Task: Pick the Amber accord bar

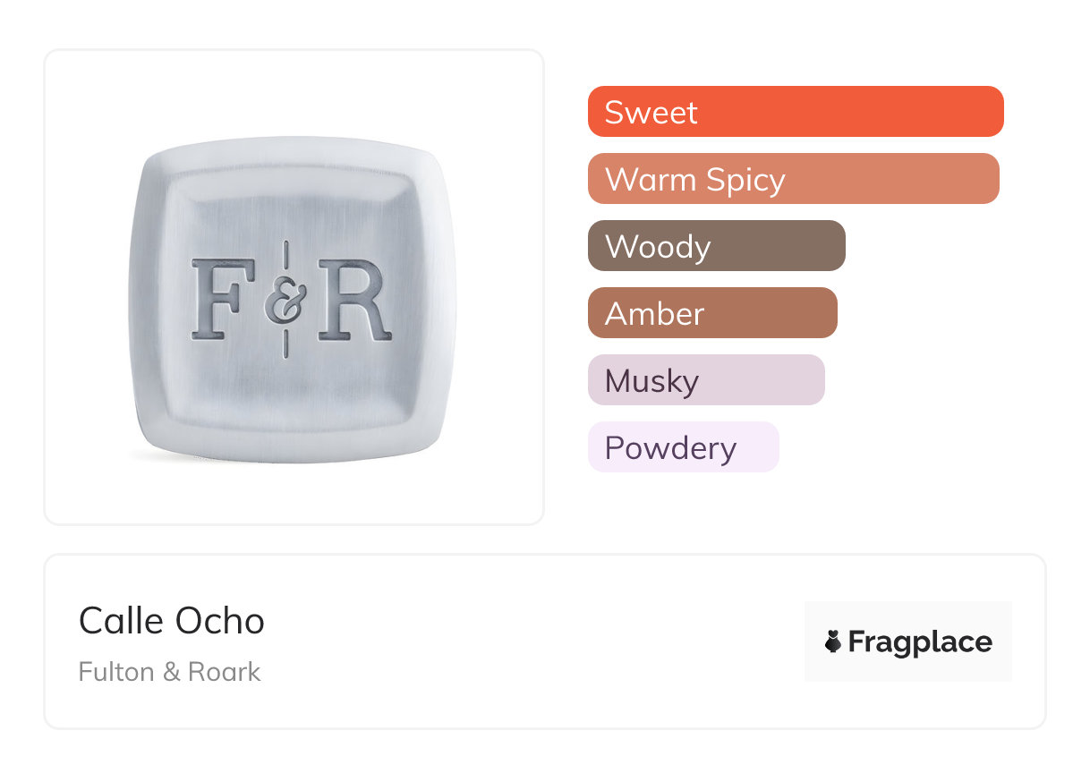Action: tap(712, 313)
